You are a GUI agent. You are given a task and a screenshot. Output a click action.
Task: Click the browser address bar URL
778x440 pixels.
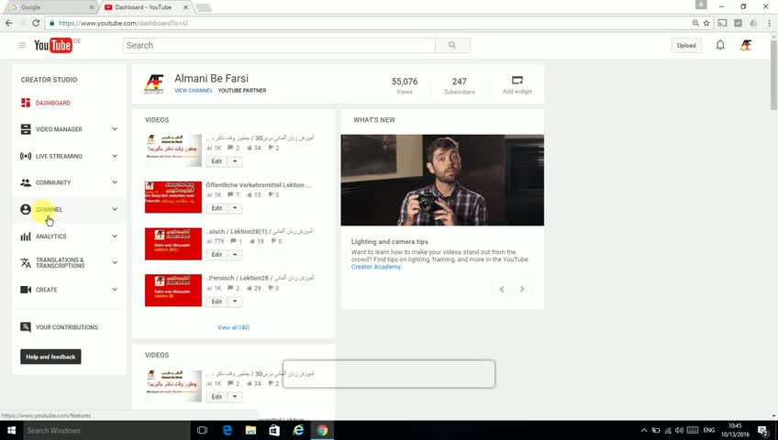(123, 23)
